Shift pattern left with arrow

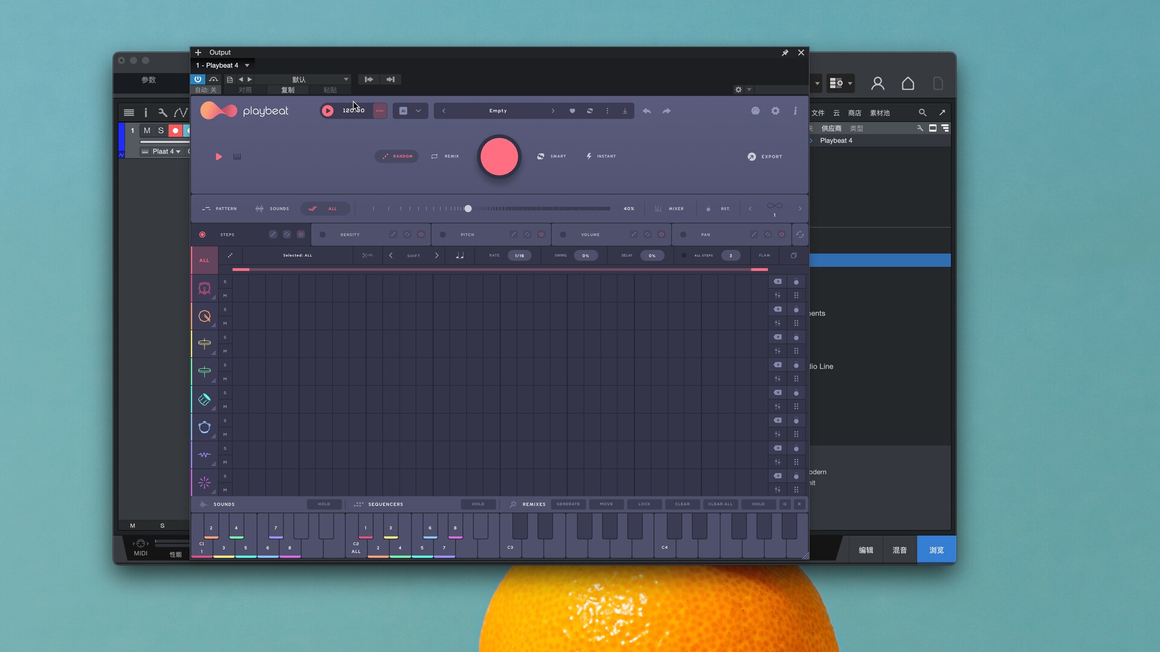point(391,255)
